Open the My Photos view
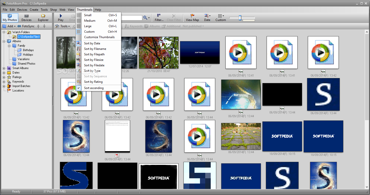 coord(10,18)
